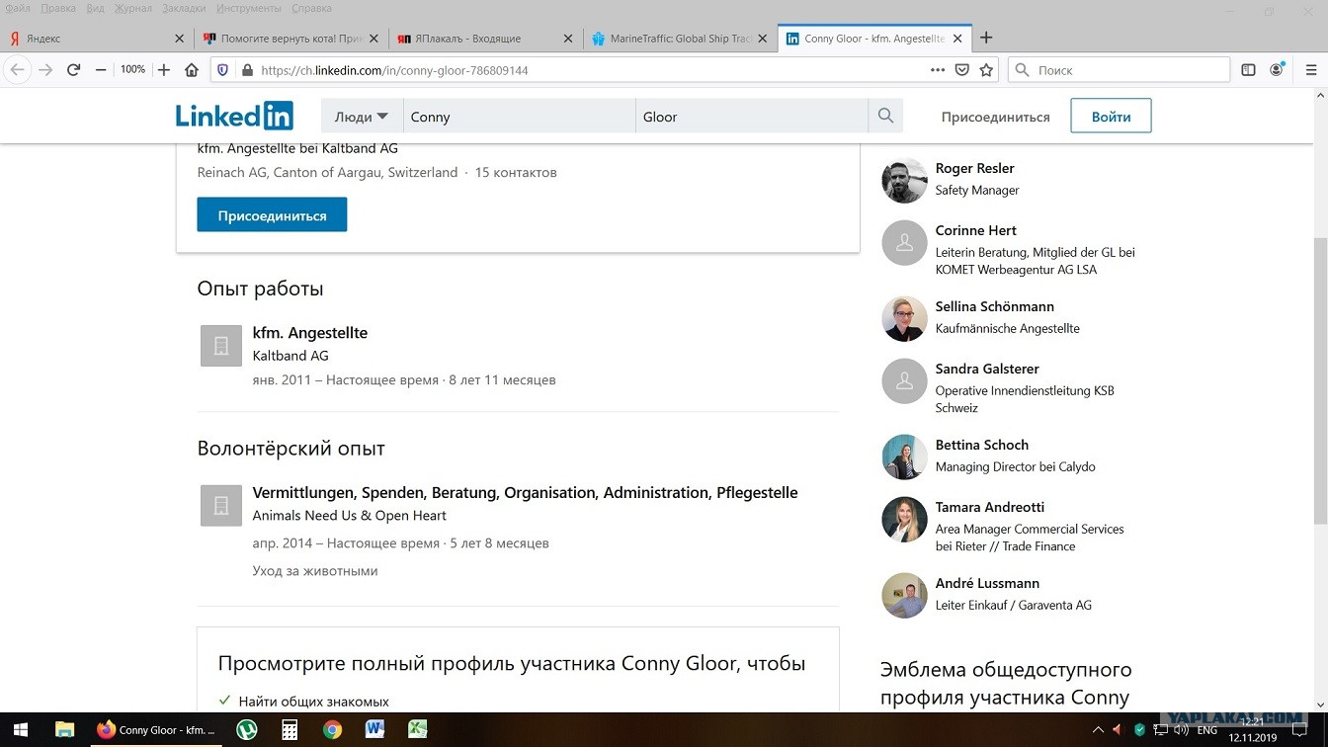Open a new browser tab
The height and width of the screenshot is (747, 1328).
tap(986, 39)
